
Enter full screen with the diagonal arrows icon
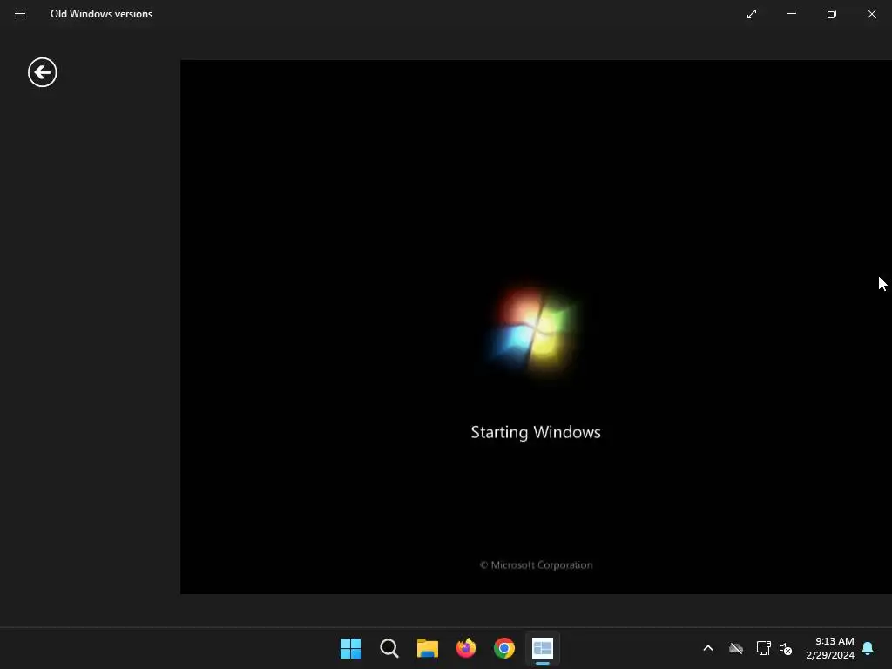(752, 14)
